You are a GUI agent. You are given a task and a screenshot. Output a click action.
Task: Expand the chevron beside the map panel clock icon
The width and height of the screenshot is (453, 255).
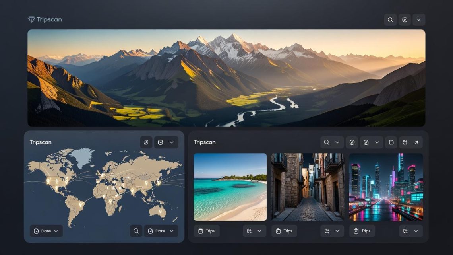[x=172, y=142]
